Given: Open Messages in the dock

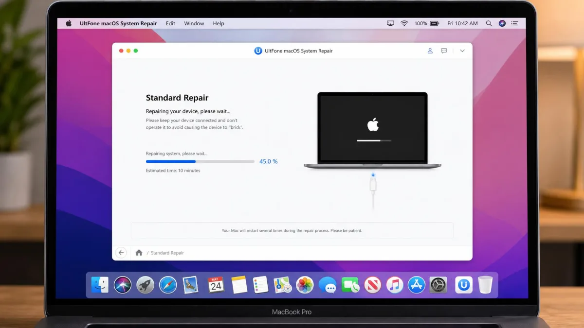Looking at the screenshot, I should pyautogui.click(x=328, y=285).
